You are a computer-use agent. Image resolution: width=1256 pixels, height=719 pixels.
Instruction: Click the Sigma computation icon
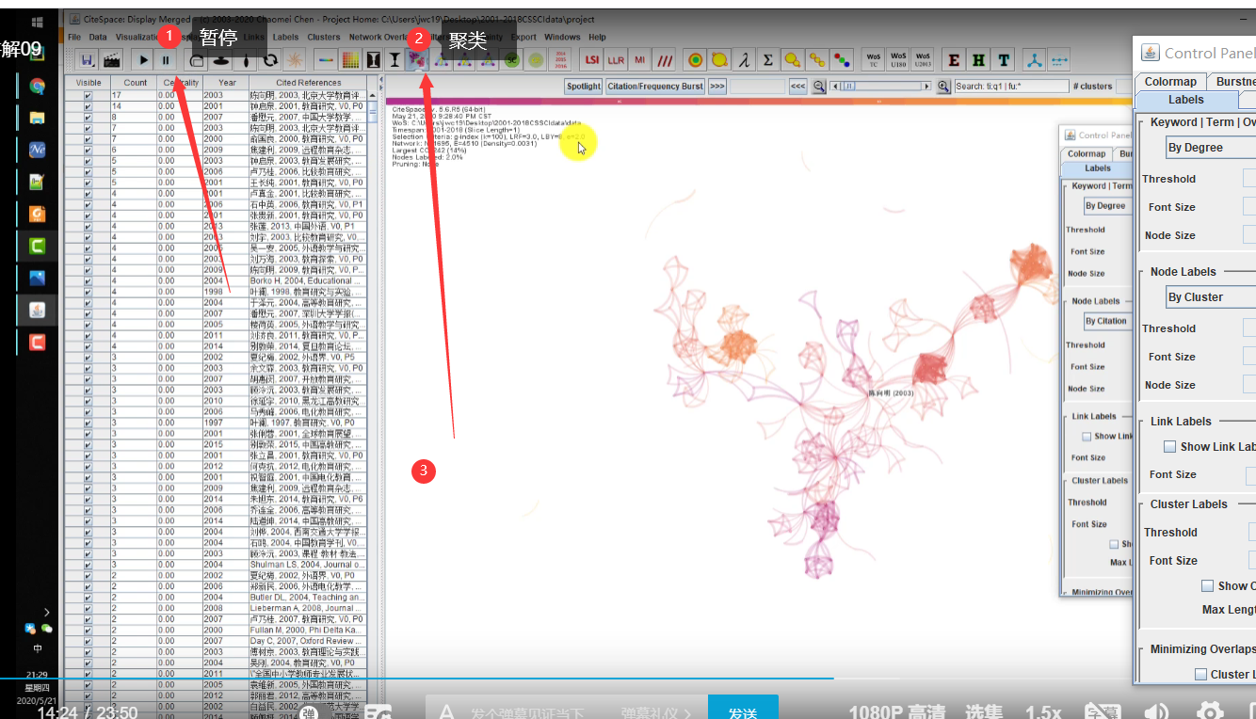[x=767, y=60]
